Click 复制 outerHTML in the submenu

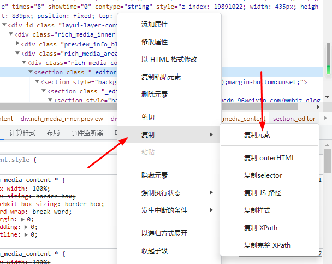click(x=269, y=158)
